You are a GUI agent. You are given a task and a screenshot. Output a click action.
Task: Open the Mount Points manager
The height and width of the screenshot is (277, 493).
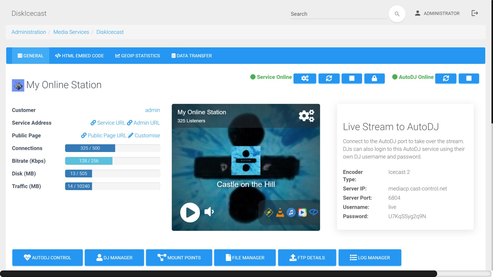point(179,258)
